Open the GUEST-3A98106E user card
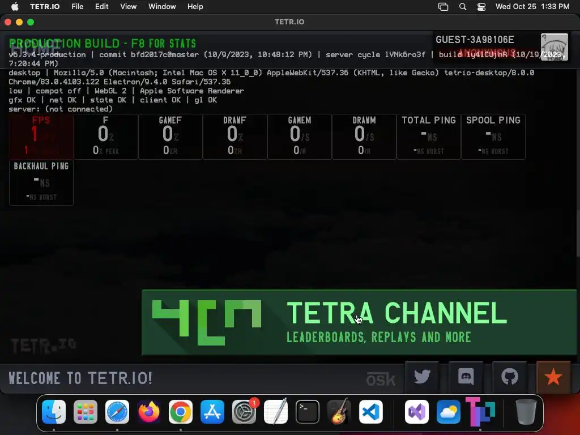The image size is (580, 435). coord(501,47)
